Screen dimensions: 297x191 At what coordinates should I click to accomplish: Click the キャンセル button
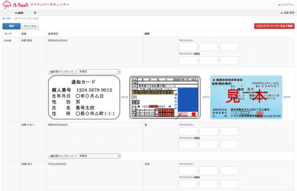(x=30, y=26)
